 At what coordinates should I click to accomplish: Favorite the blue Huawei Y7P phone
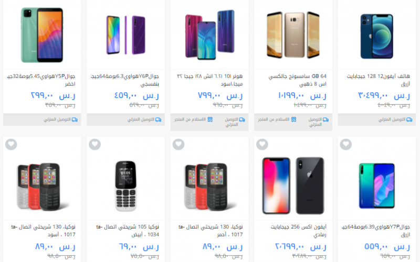(x=346, y=145)
